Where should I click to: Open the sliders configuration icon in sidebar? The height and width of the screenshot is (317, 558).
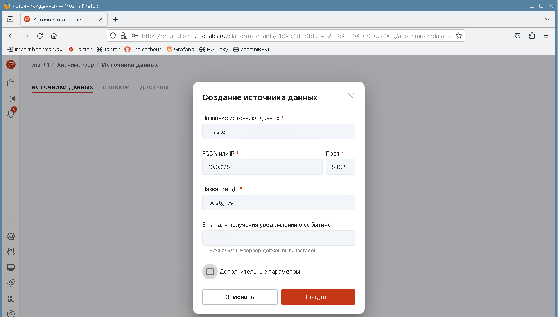(x=11, y=252)
